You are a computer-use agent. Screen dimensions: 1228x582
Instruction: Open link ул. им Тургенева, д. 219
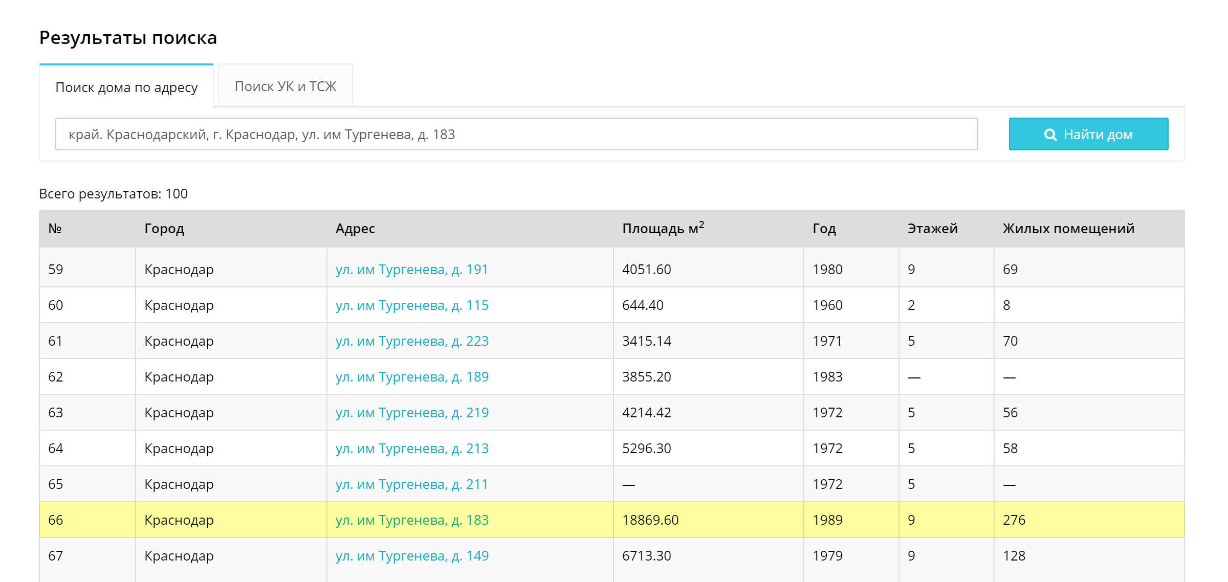pos(411,413)
